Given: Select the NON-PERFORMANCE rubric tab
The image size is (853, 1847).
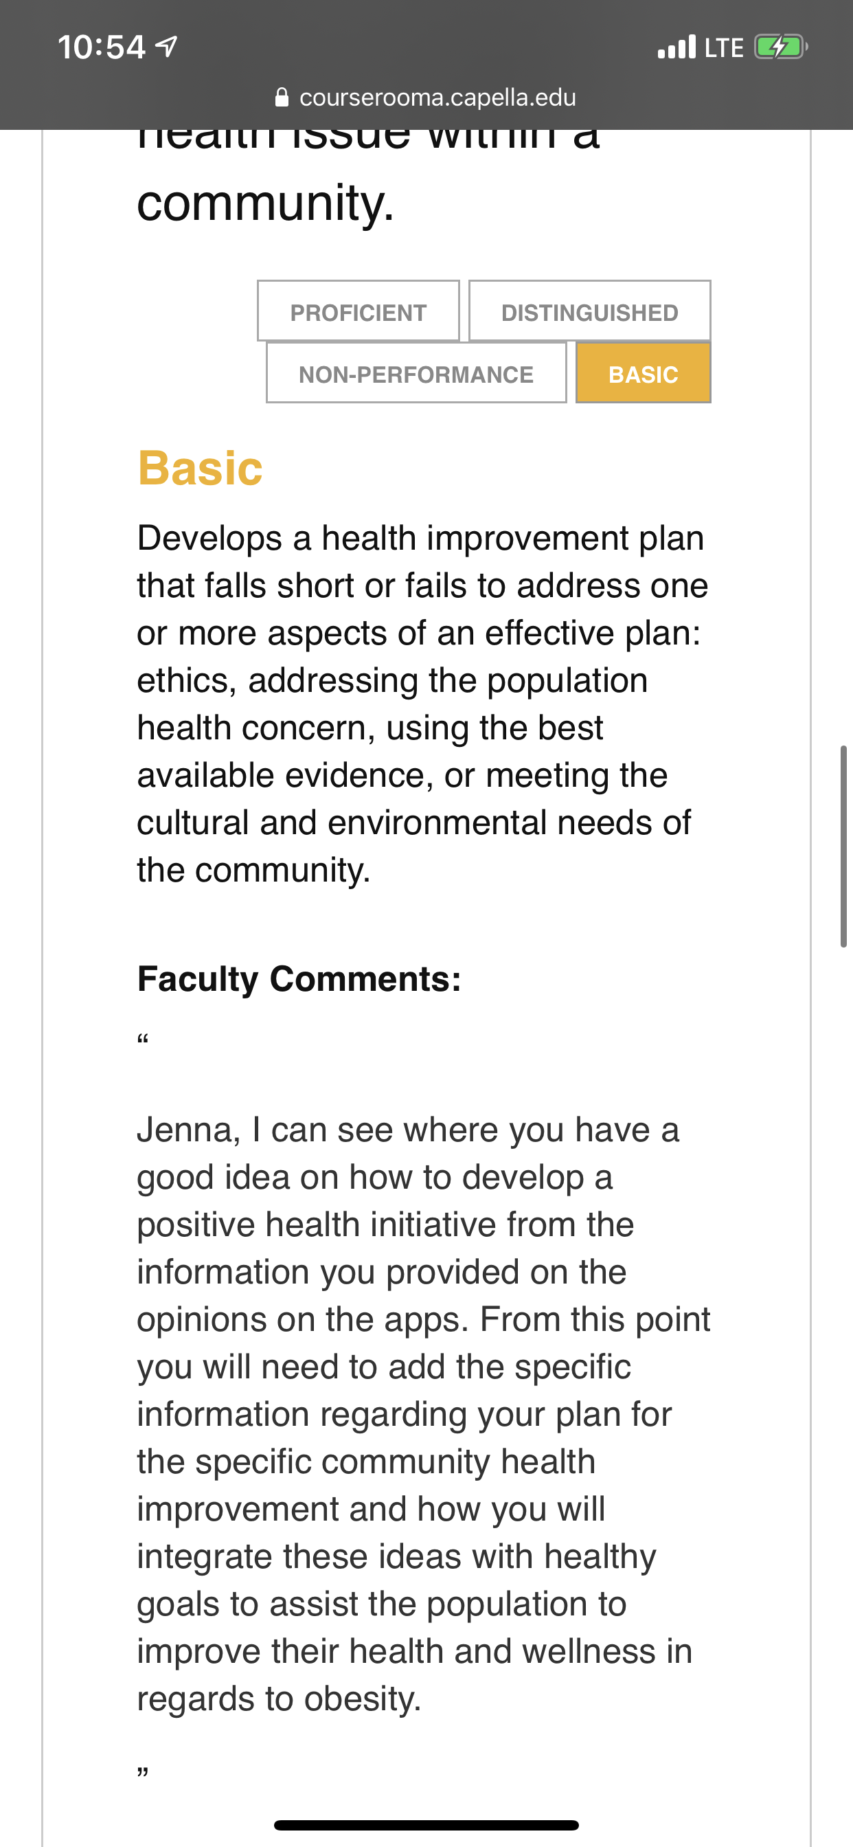Looking at the screenshot, I should coord(416,373).
